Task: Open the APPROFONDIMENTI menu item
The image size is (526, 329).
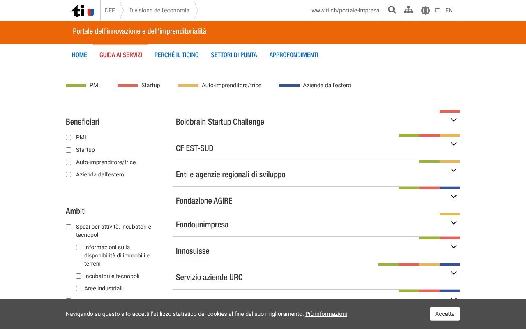Action: pos(294,55)
